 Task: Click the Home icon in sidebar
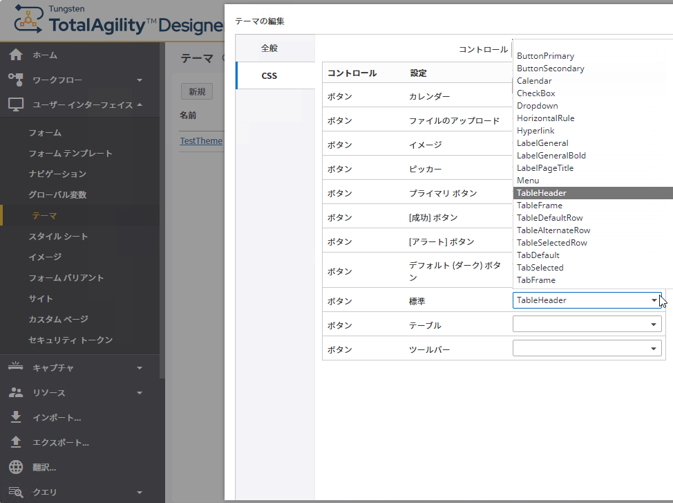16,55
